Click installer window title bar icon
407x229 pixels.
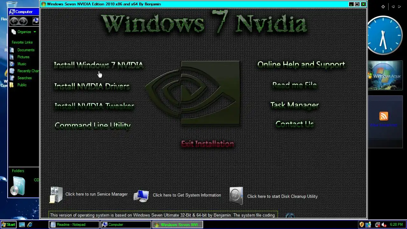(44, 4)
